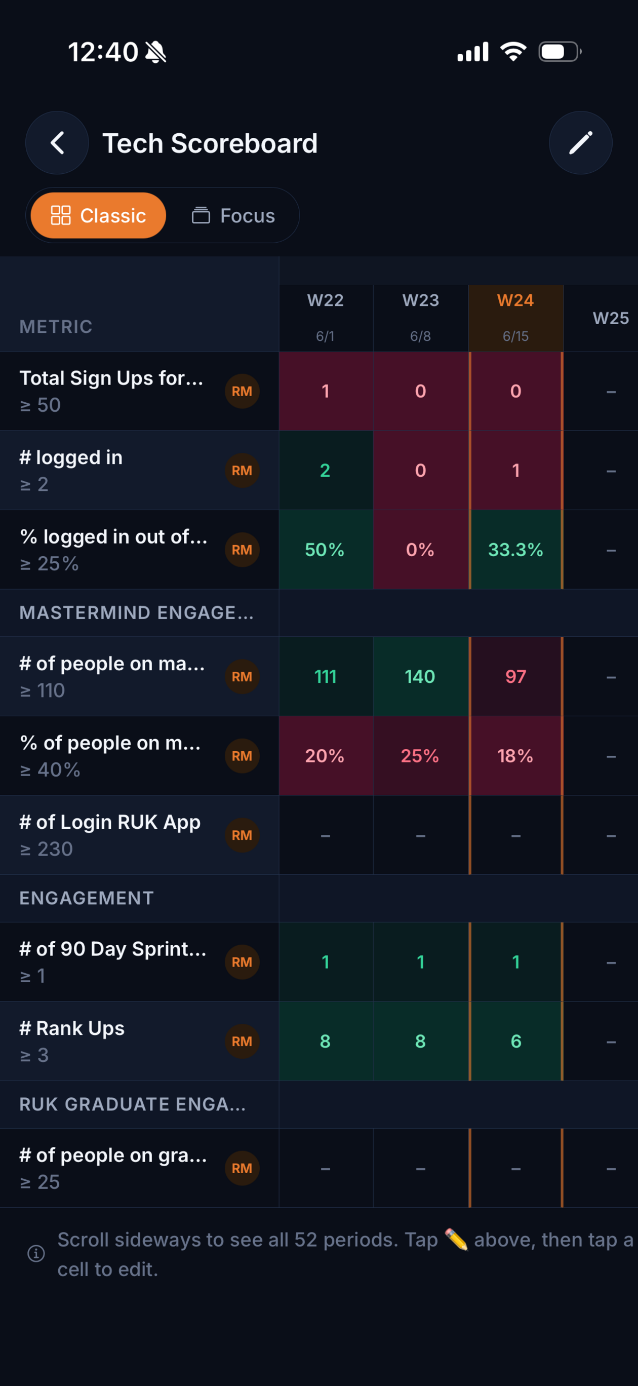Select the W22 column header
This screenshot has width=638, height=1386.
click(x=326, y=318)
